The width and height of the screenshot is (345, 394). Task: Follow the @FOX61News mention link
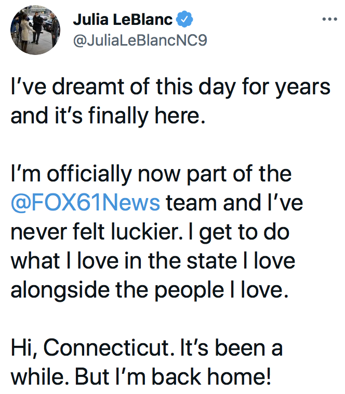(86, 202)
